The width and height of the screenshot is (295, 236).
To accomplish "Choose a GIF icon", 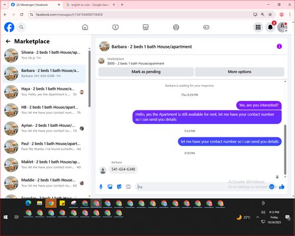I will (128, 186).
